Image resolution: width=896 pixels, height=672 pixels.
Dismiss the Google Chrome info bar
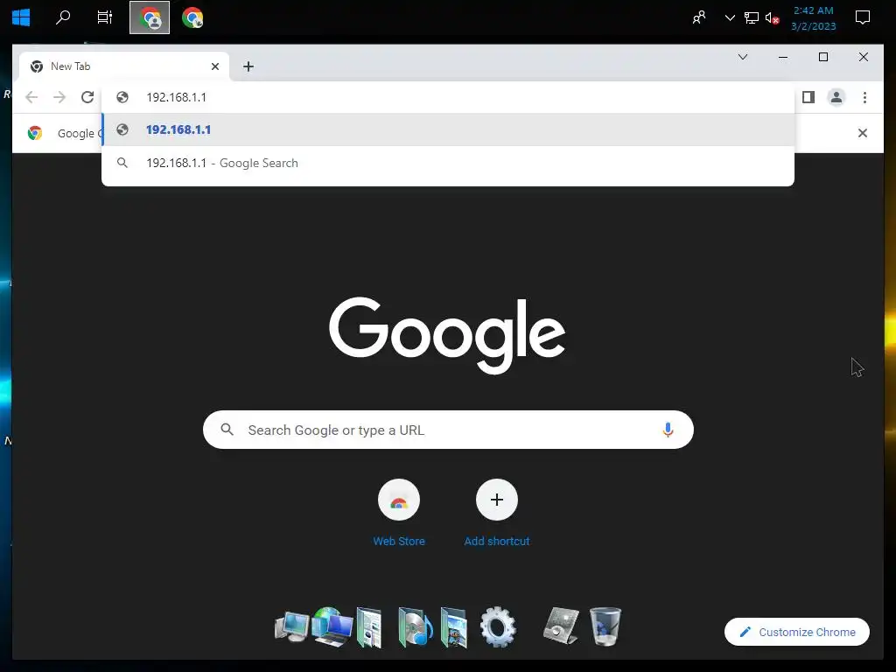click(862, 133)
